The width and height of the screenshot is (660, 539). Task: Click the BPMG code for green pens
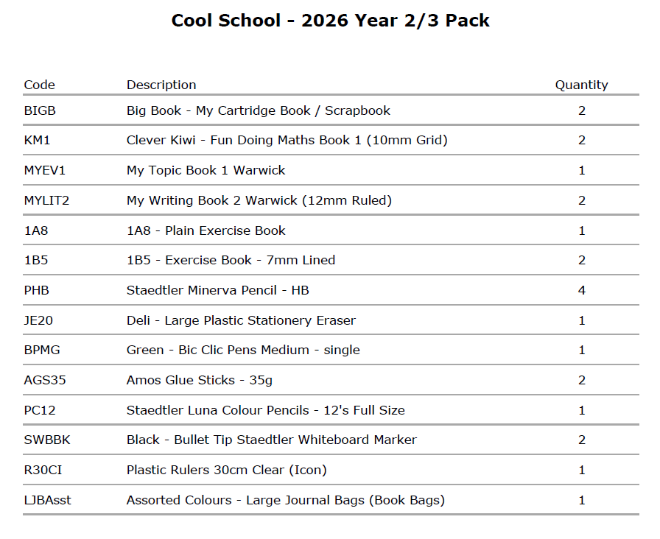tap(41, 350)
